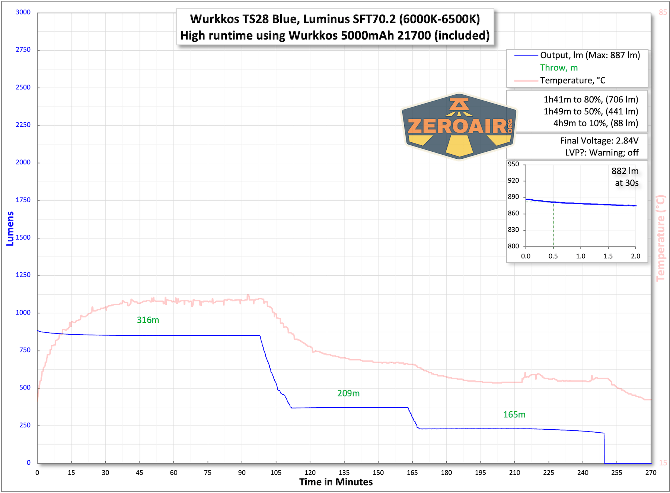Screen dimensions: 670x493
Task: Click the 1000 lumens axis label
Action: click(23, 313)
